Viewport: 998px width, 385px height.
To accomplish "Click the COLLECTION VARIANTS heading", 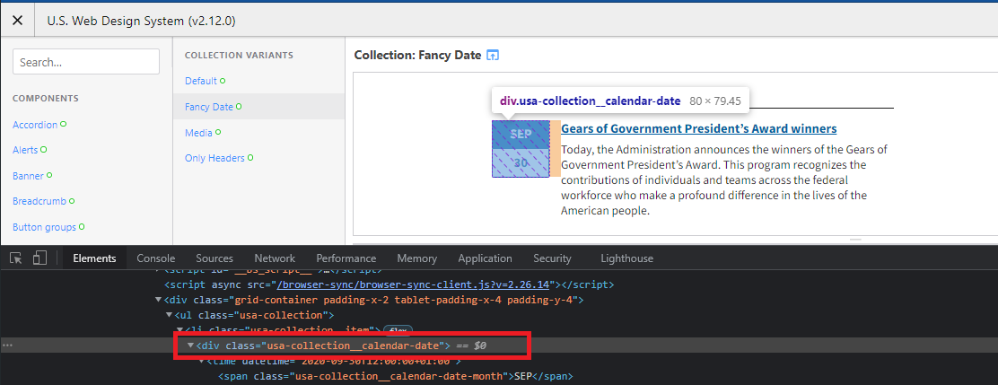I will tap(239, 56).
